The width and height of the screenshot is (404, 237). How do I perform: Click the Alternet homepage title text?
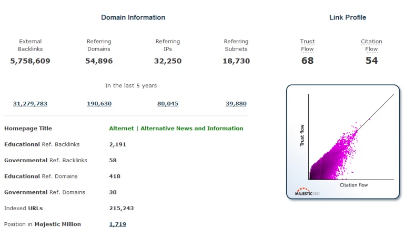[x=176, y=129]
